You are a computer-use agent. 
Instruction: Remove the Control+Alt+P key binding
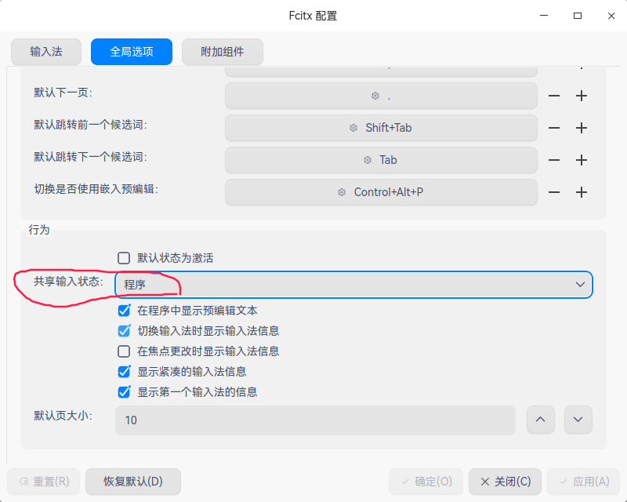pyautogui.click(x=554, y=192)
